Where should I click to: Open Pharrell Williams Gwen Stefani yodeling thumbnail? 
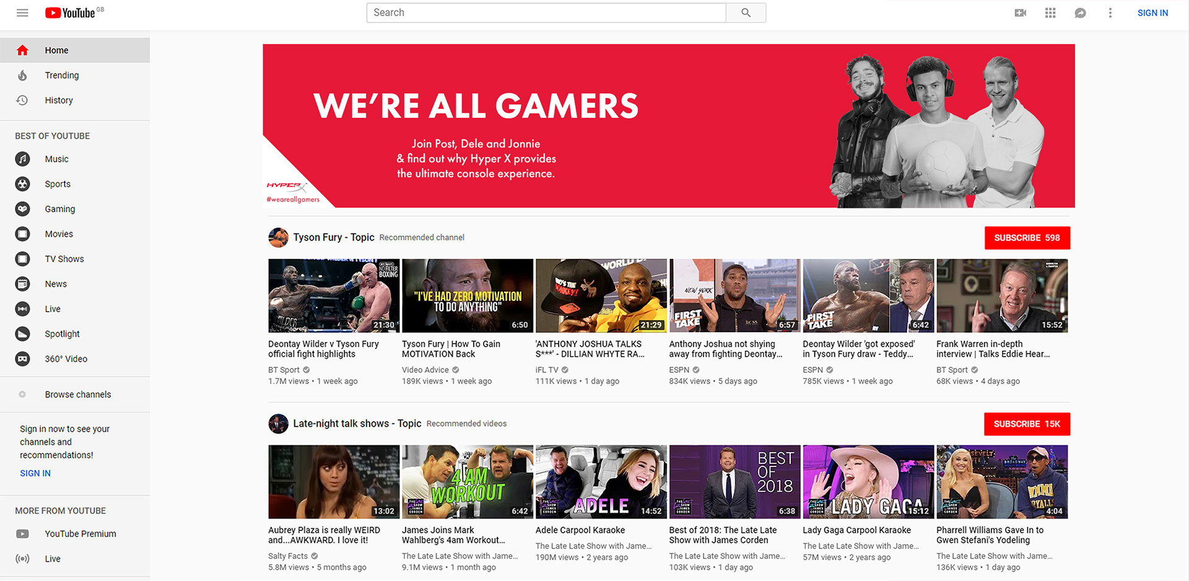(1002, 482)
